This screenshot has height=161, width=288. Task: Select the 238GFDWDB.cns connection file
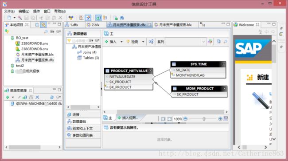(x=35, y=43)
